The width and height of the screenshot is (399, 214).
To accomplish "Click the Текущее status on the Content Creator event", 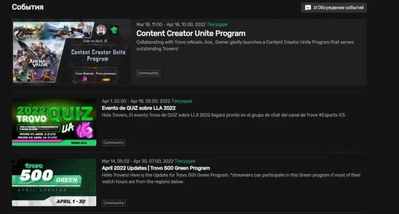I will [217, 25].
